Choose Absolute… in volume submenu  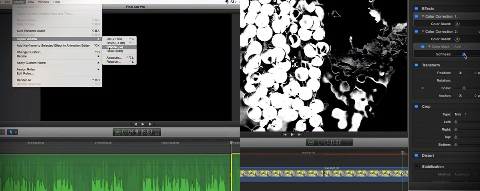pos(120,58)
